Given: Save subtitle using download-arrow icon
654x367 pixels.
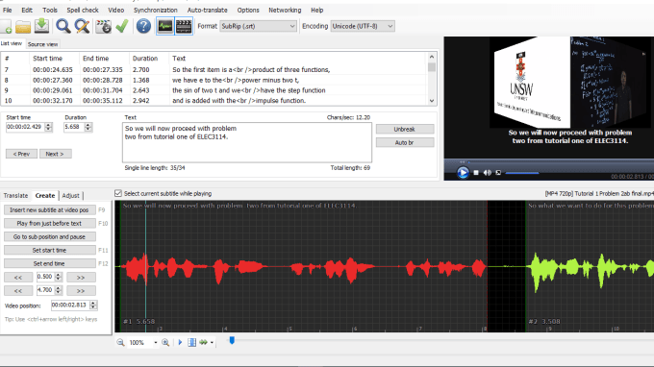Looking at the screenshot, I should tap(41, 26).
